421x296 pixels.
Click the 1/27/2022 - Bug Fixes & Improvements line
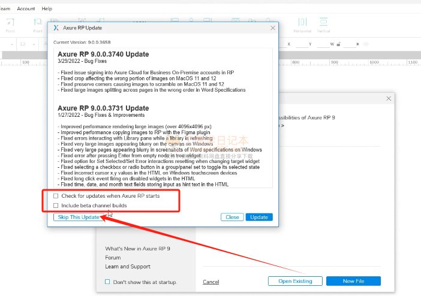pyautogui.click(x=101, y=115)
